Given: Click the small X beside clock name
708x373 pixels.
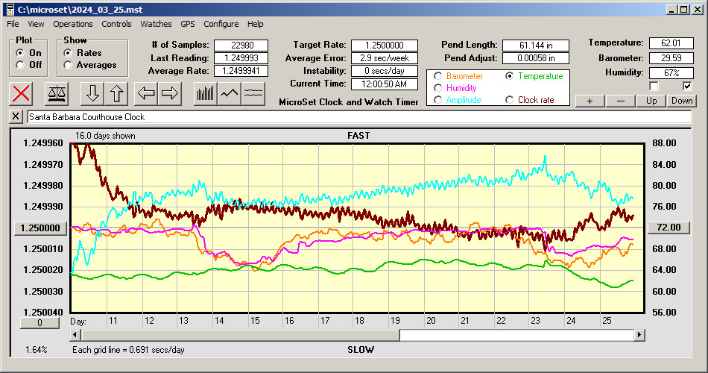Looking at the screenshot, I should click(16, 116).
